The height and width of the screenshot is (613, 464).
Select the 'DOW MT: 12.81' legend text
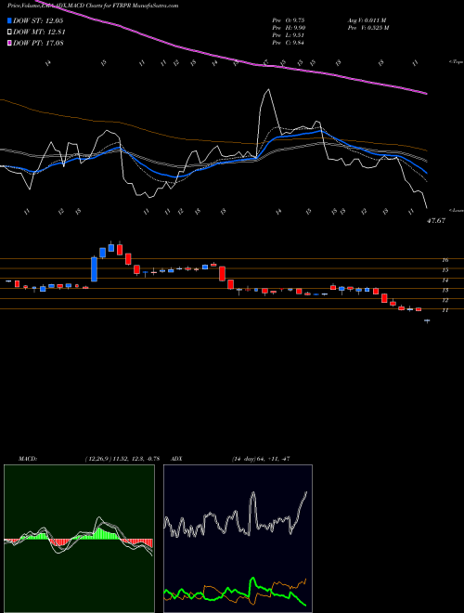[x=39, y=33]
